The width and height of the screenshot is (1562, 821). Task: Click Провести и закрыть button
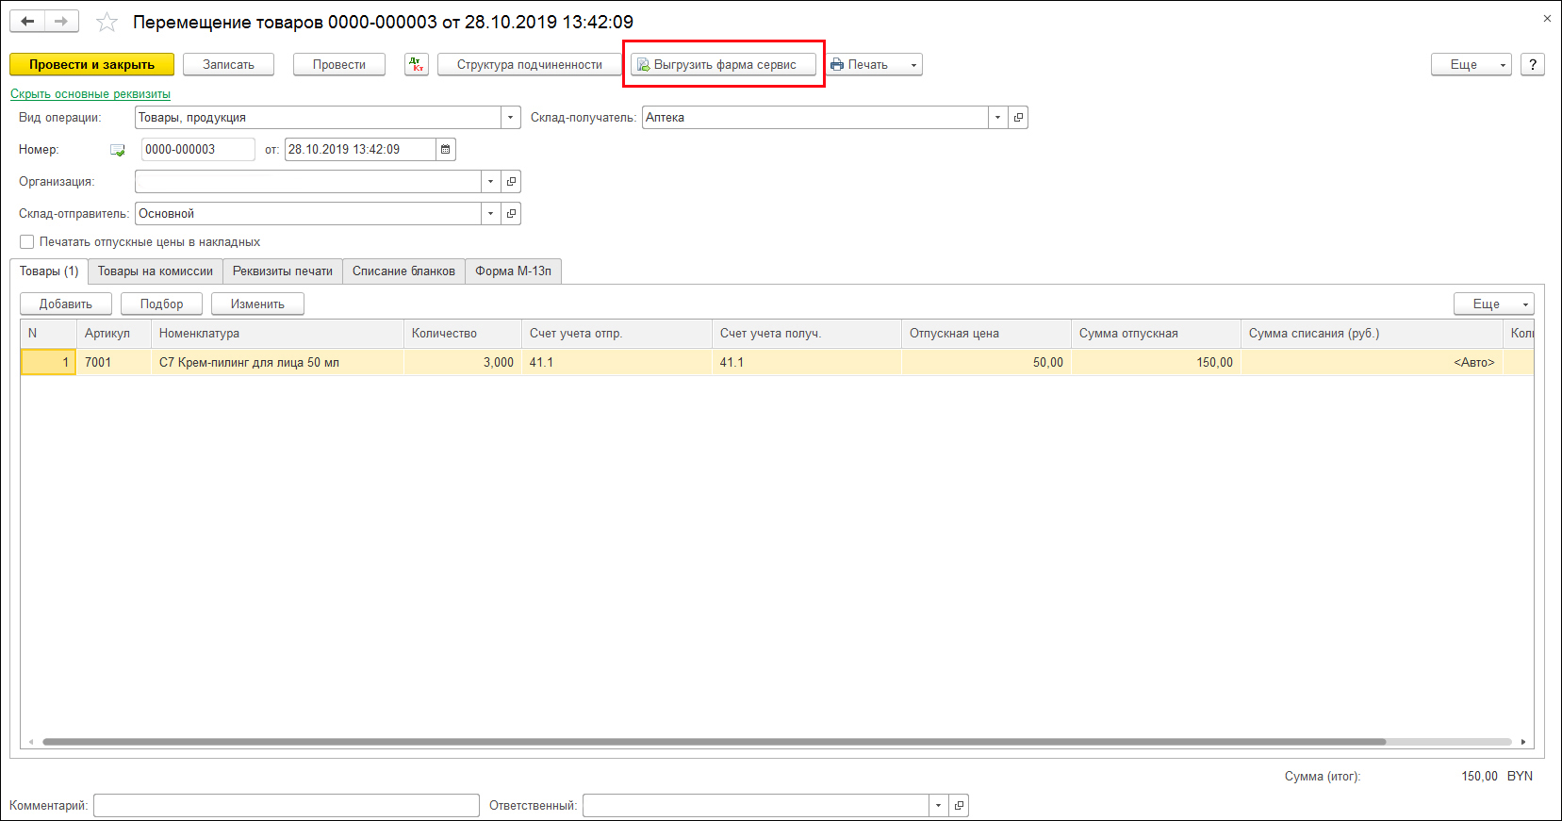[x=91, y=64]
